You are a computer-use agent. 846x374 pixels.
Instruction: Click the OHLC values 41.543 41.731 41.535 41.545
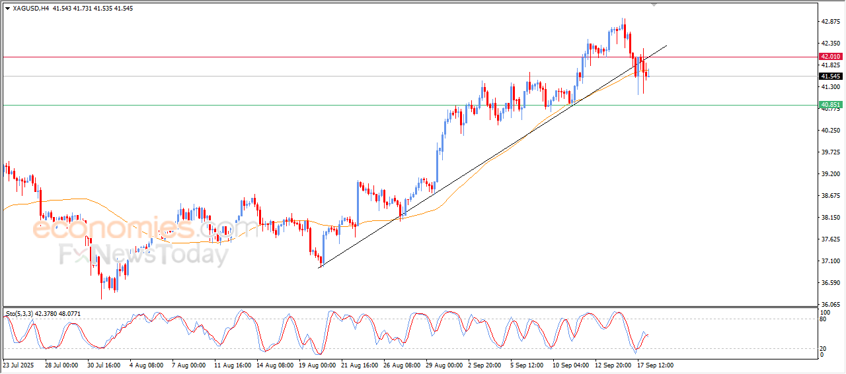93,9
